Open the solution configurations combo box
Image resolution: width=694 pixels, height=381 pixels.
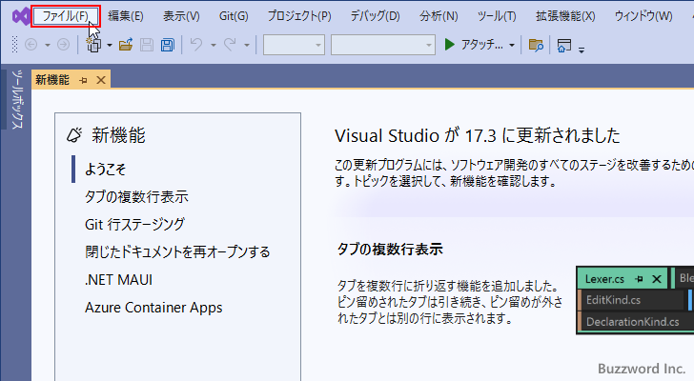(294, 45)
